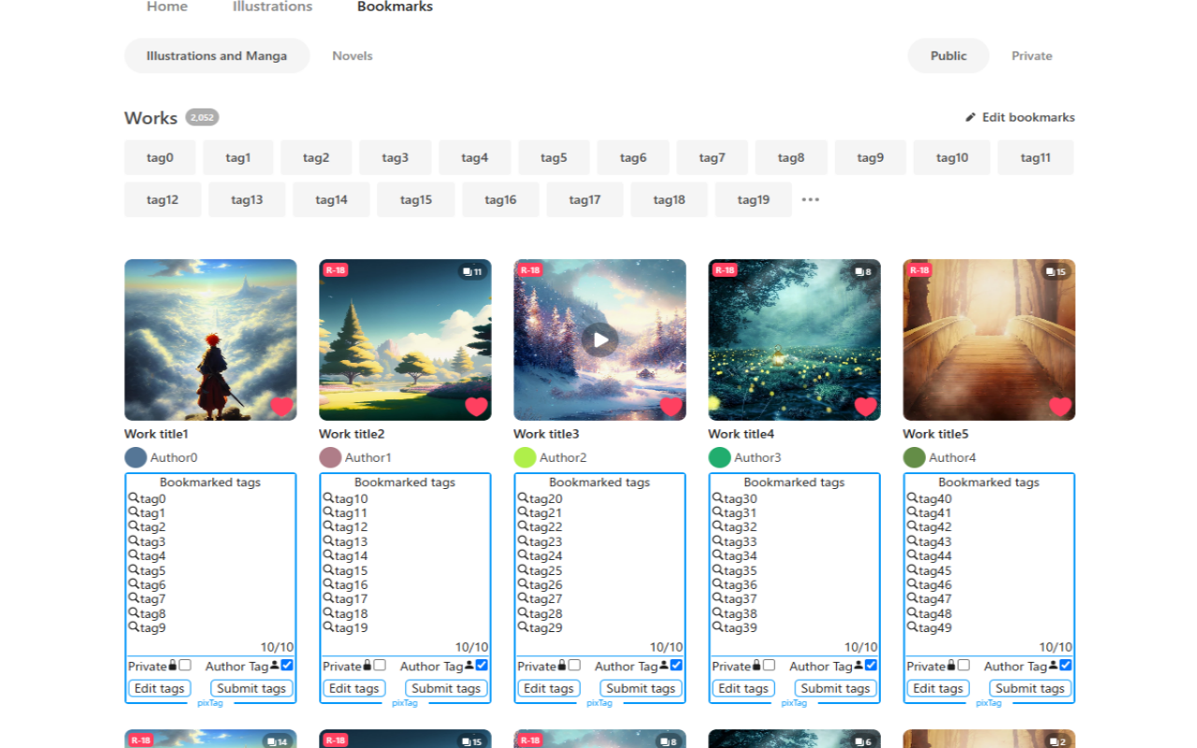Click Author2's avatar
This screenshot has width=1197, height=748.
tap(525, 457)
